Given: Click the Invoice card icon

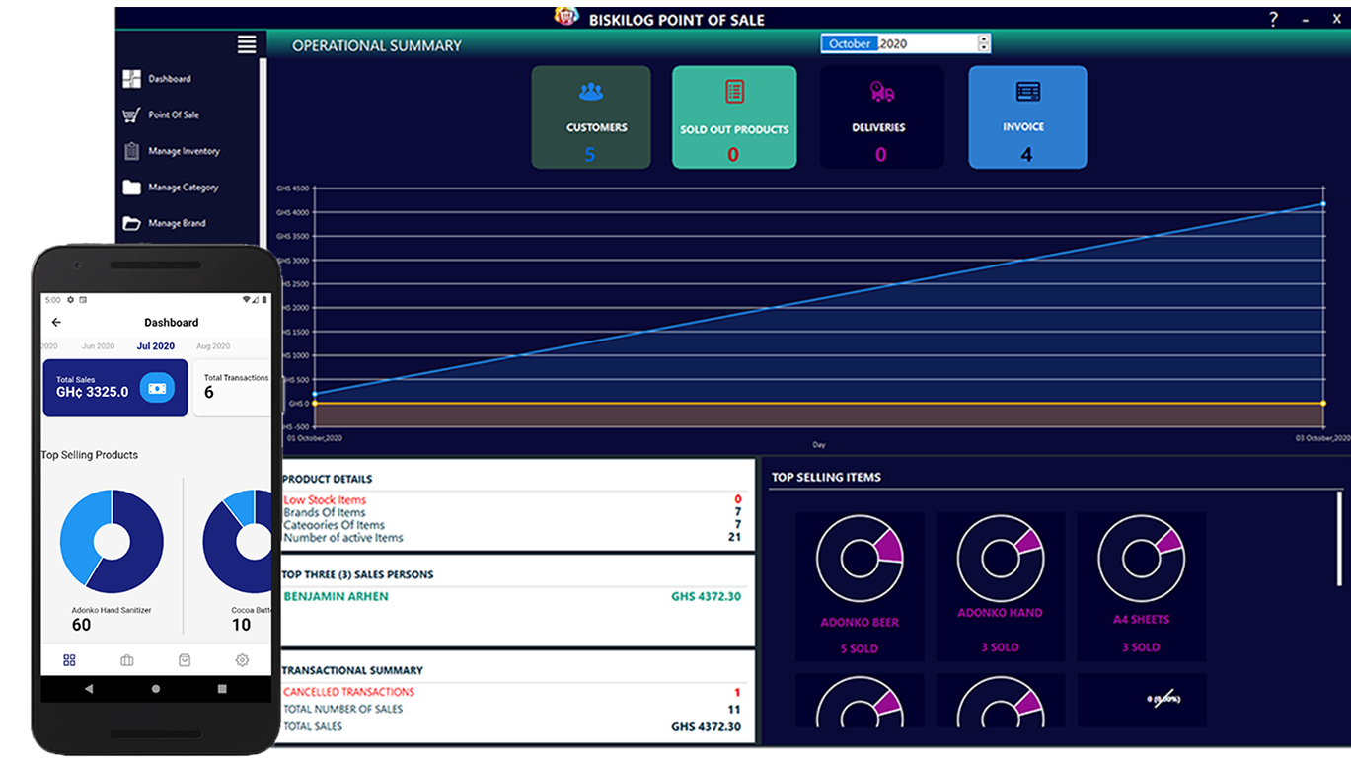Looking at the screenshot, I should pos(1027,92).
